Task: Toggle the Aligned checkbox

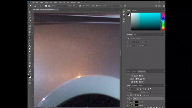Action: coord(96,6)
